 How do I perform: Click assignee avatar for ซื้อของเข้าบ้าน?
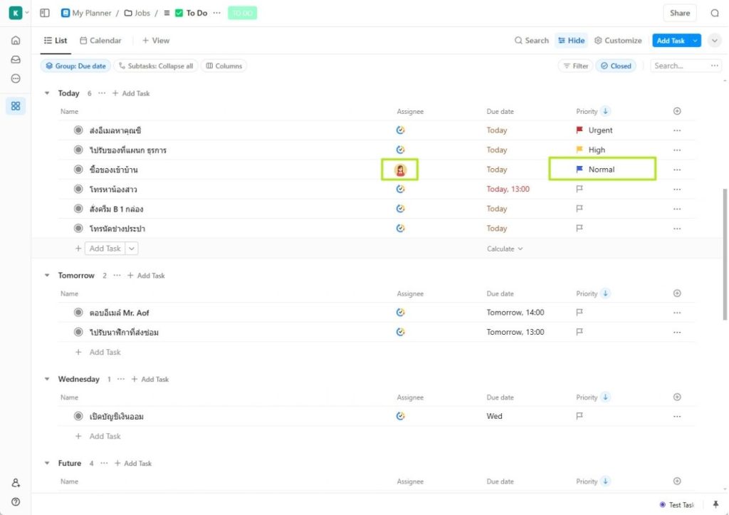[400, 170]
